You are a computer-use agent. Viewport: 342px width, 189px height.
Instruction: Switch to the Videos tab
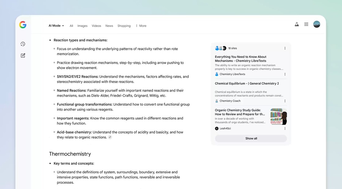pyautogui.click(x=96, y=26)
